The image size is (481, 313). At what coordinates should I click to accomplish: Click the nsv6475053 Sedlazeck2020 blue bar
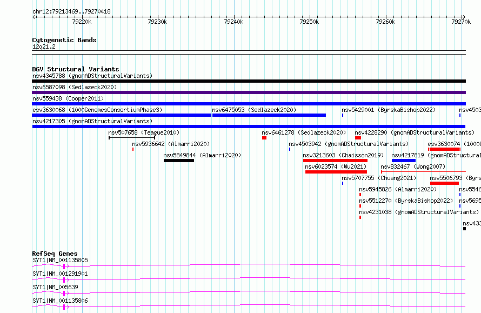pos(269,115)
